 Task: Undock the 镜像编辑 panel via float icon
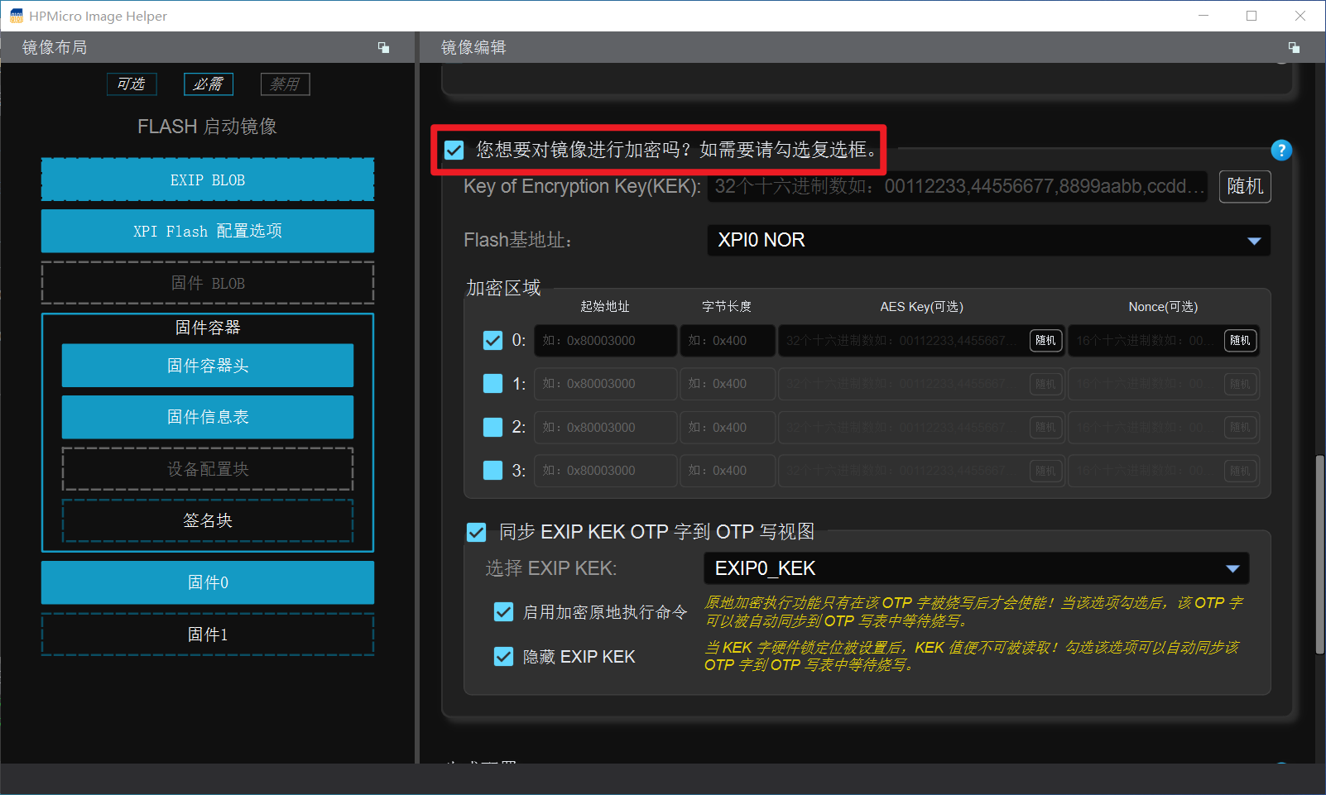click(x=1294, y=48)
